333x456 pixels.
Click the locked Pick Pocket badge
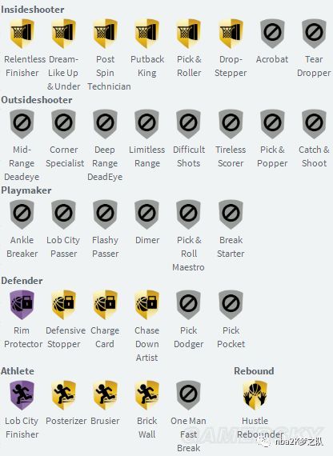click(x=231, y=305)
